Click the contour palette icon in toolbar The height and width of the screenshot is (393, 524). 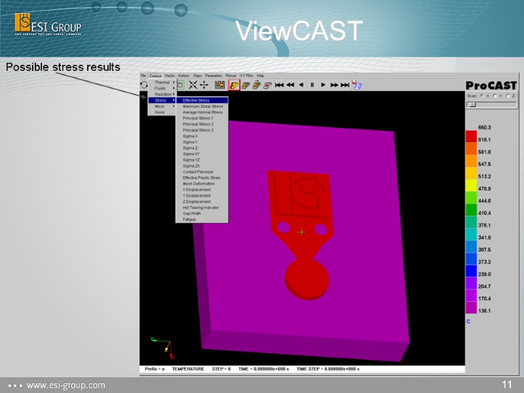(x=221, y=84)
